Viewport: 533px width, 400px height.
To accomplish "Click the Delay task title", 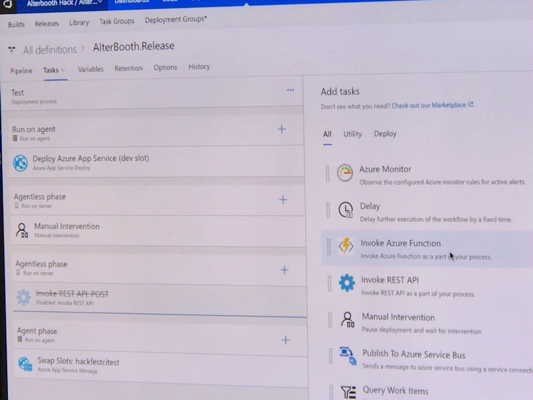I will tap(370, 206).
